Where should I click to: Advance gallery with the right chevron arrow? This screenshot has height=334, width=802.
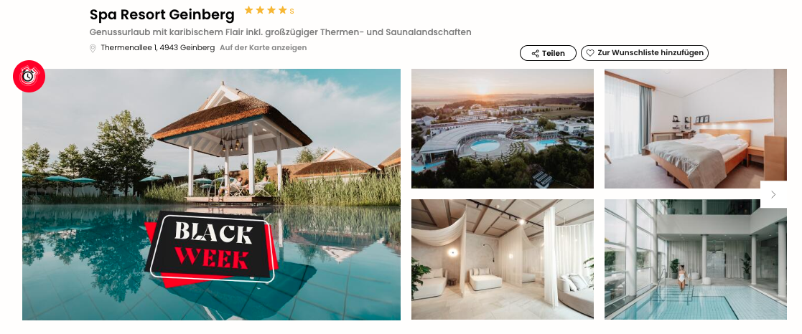point(773,194)
